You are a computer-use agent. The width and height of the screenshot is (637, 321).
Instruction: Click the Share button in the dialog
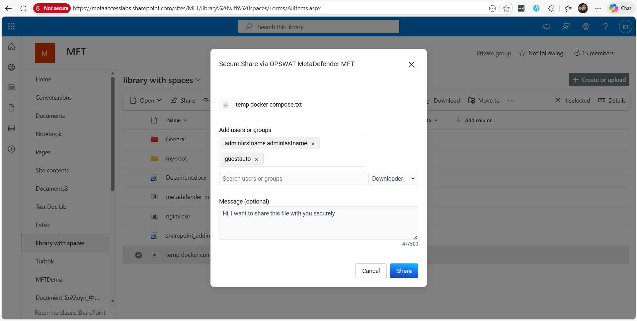click(x=404, y=271)
